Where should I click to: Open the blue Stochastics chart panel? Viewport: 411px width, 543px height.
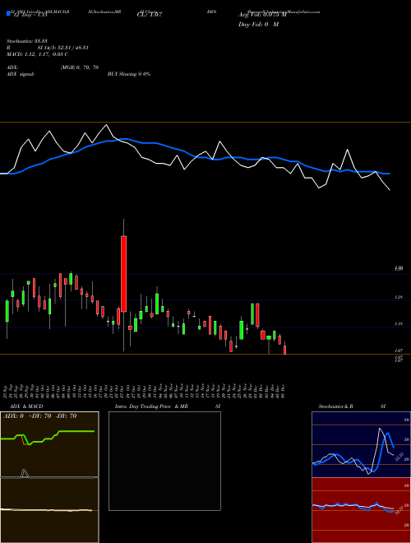click(361, 444)
